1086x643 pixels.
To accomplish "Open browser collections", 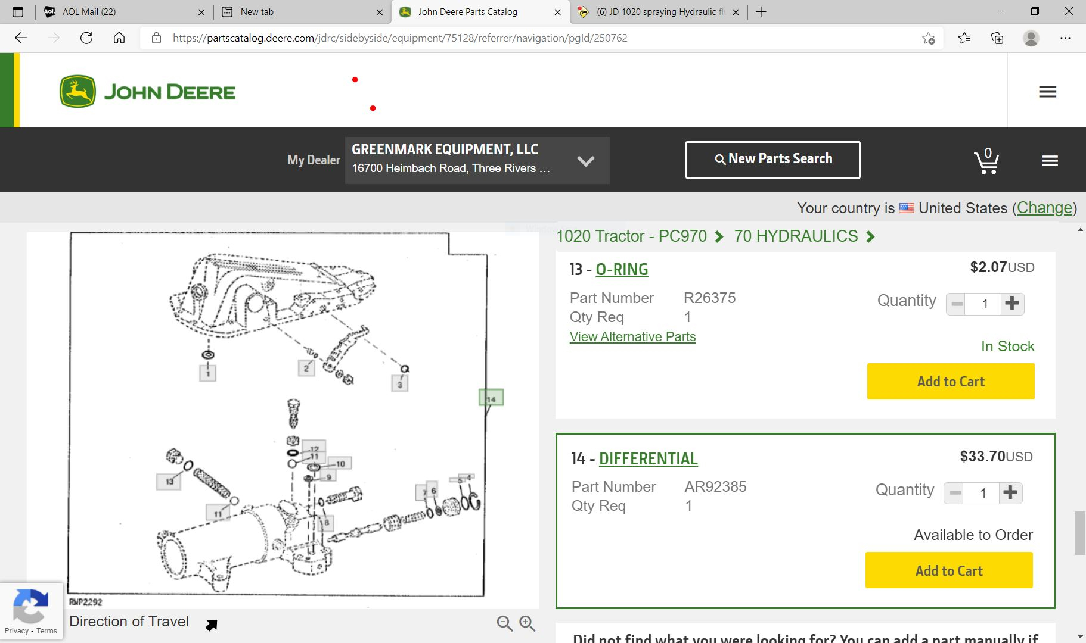I will pyautogui.click(x=997, y=38).
